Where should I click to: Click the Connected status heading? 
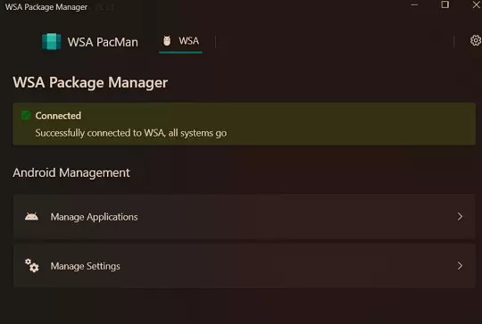tap(58, 116)
